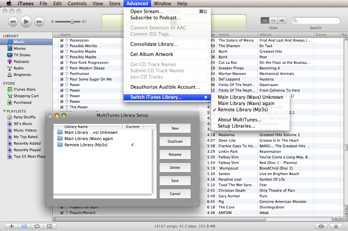Click the Rename button
The width and height of the screenshot is (348, 231).
[x=175, y=154]
